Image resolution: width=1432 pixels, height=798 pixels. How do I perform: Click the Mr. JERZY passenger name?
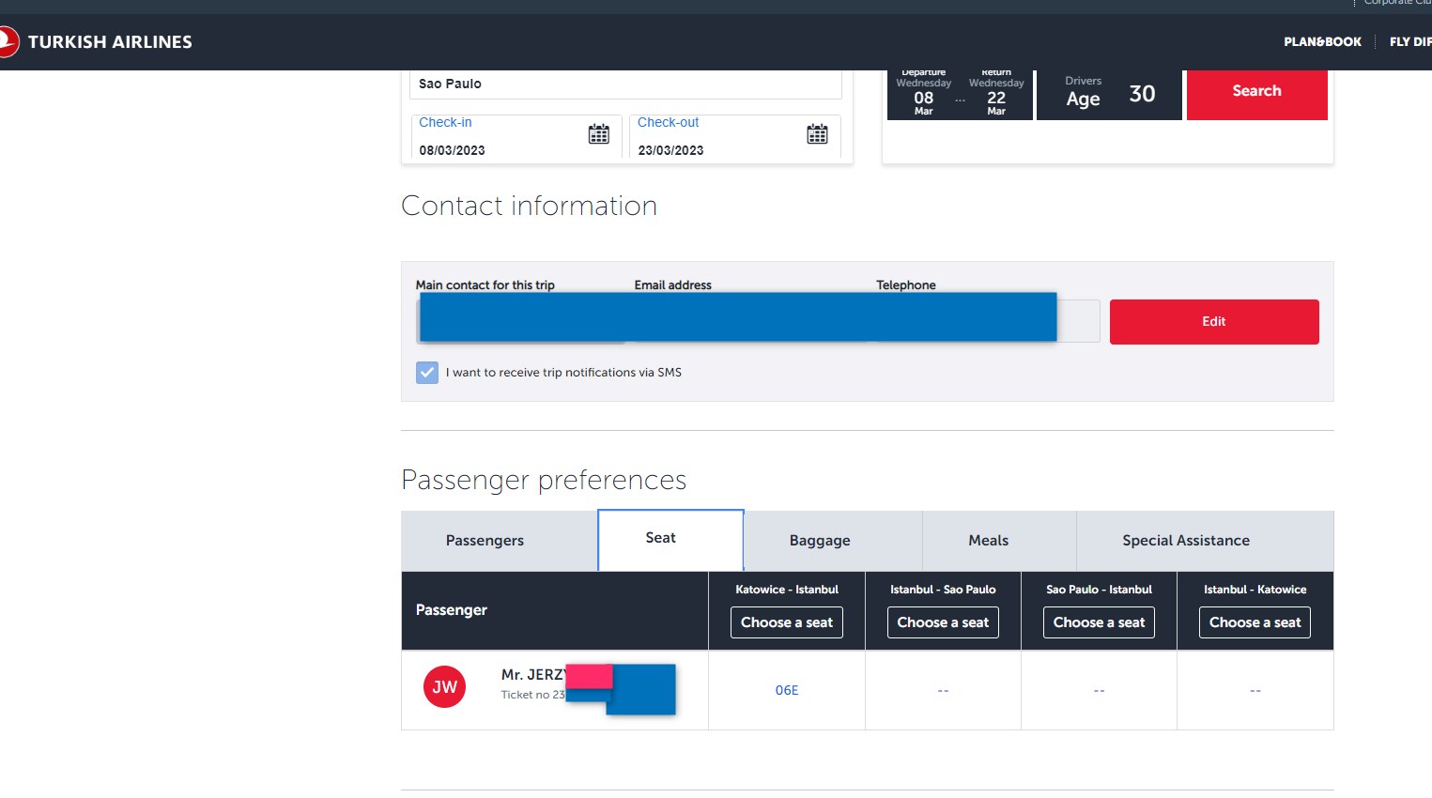coord(533,674)
